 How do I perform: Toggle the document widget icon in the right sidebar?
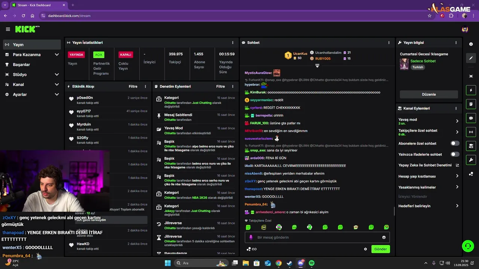(471, 104)
